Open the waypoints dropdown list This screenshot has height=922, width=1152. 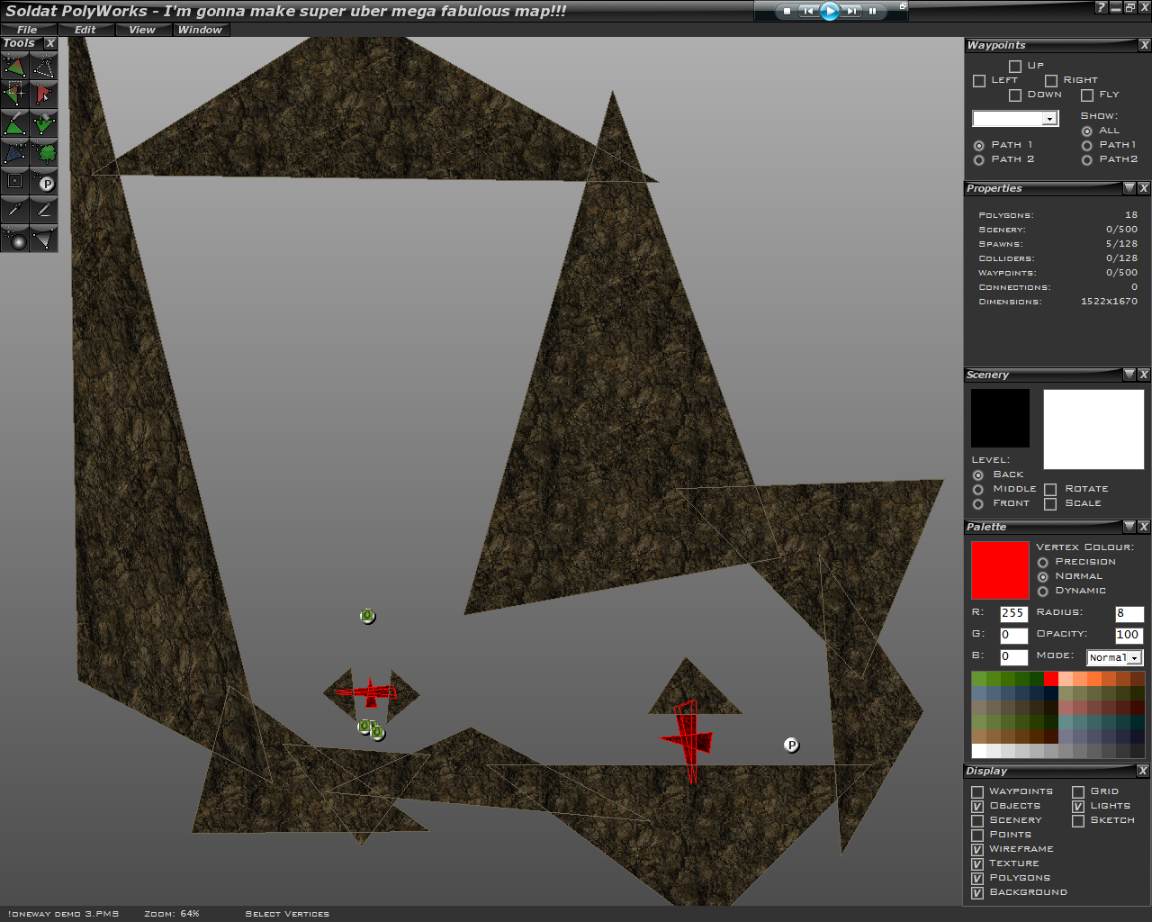pos(1049,119)
